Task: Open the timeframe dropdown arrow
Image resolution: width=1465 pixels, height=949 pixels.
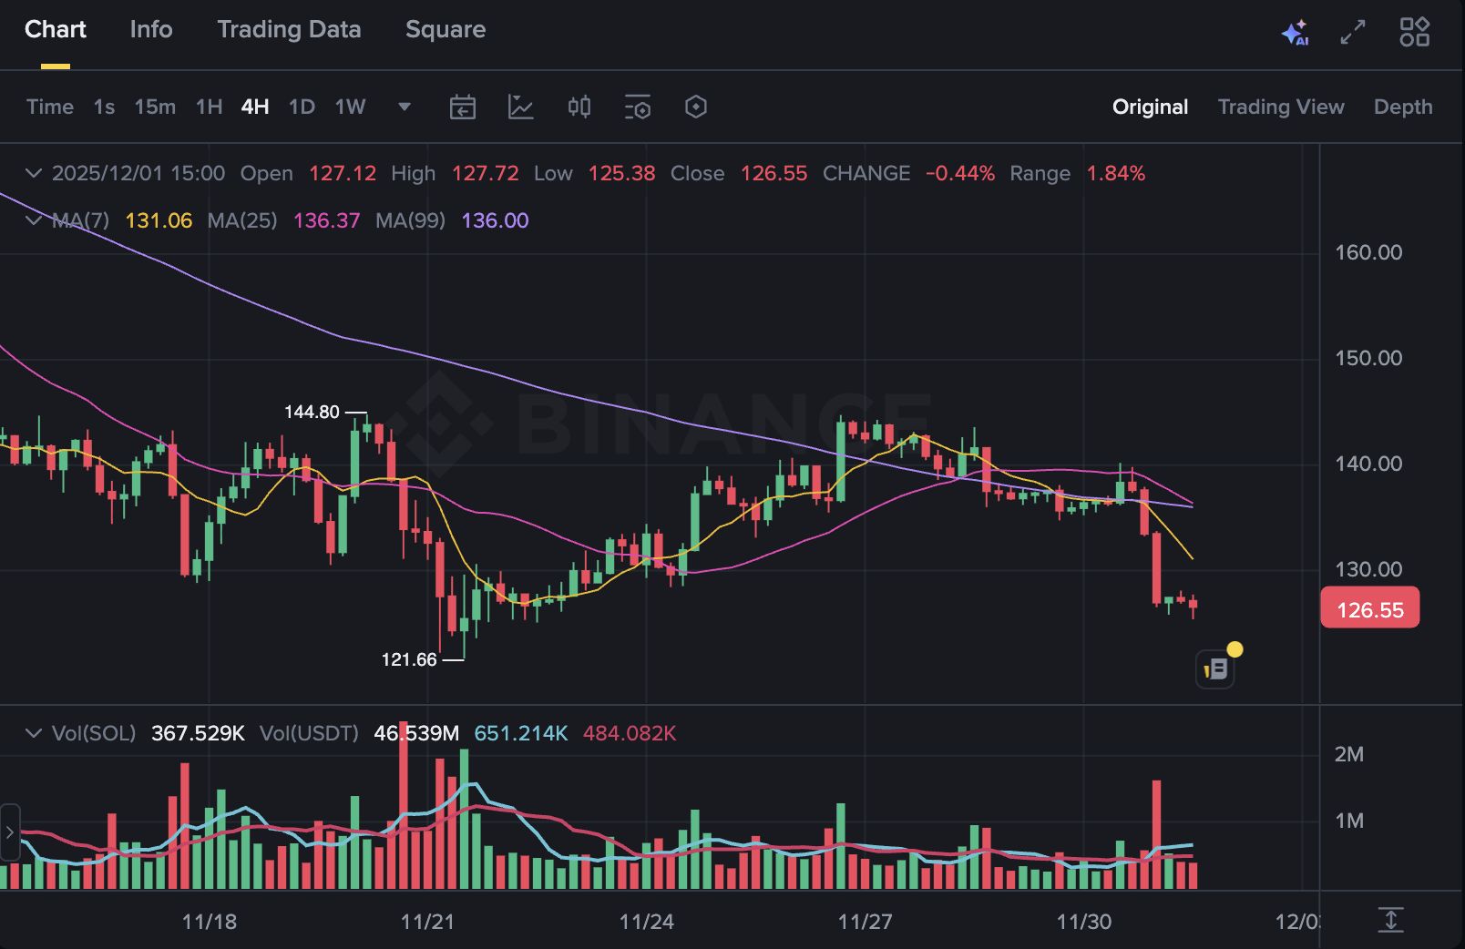Action: point(404,107)
